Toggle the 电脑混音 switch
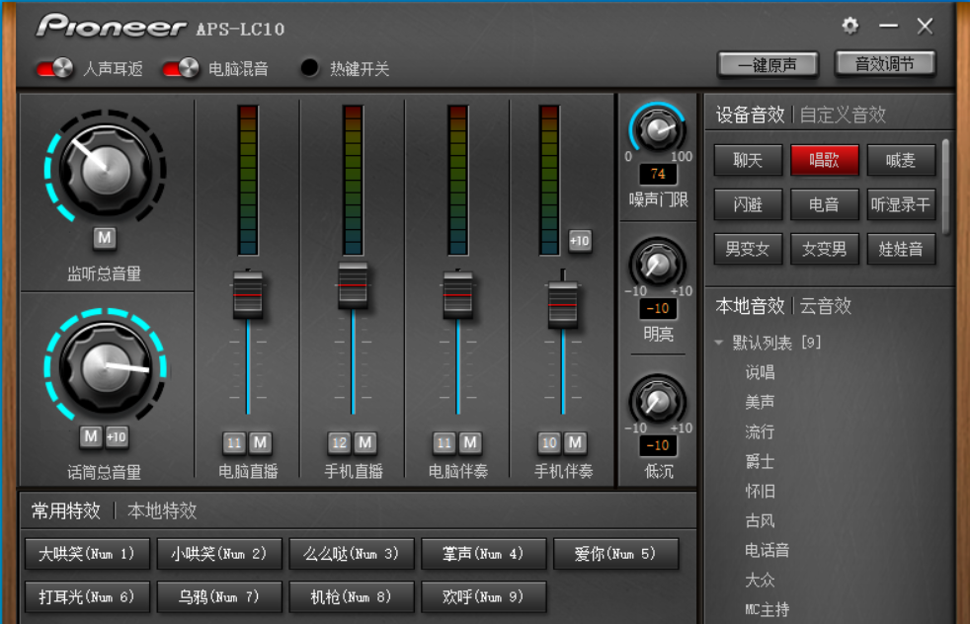The width and height of the screenshot is (970, 624). coord(181,68)
